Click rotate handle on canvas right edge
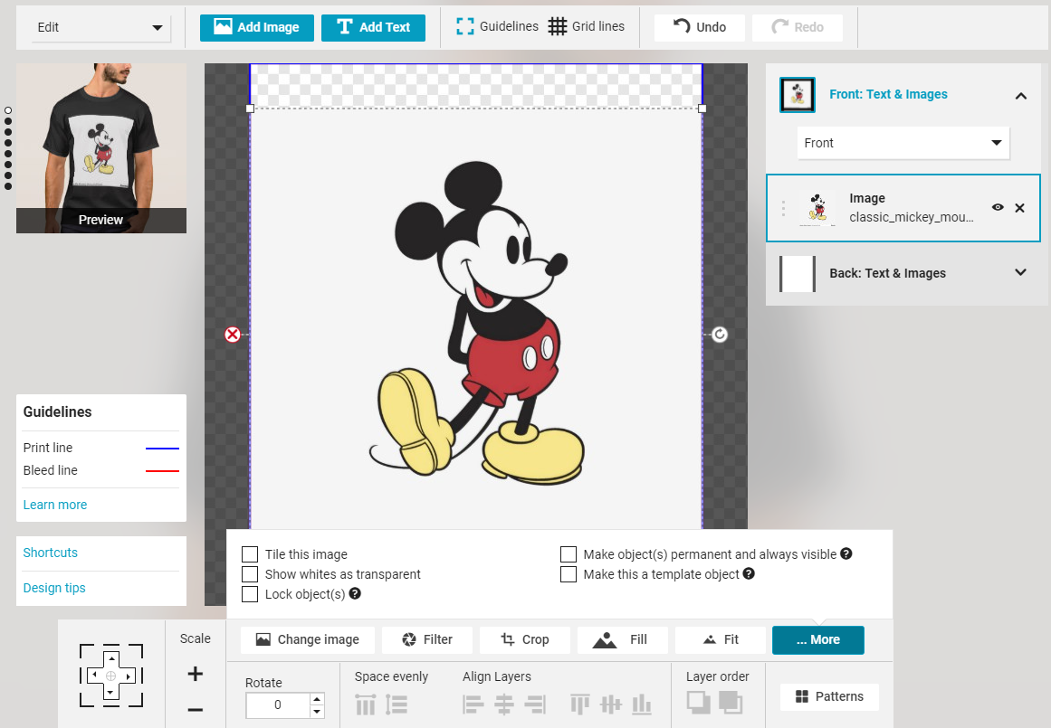Image resolution: width=1051 pixels, height=728 pixels. [719, 335]
